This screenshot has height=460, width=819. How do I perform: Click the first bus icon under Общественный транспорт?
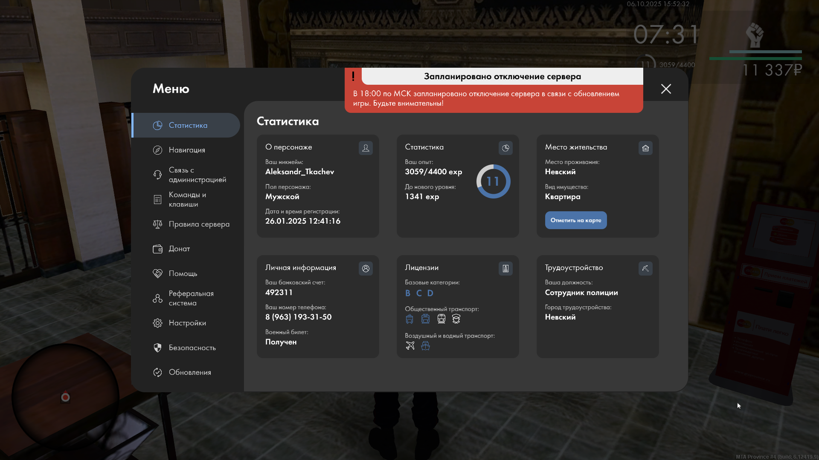[x=409, y=319]
